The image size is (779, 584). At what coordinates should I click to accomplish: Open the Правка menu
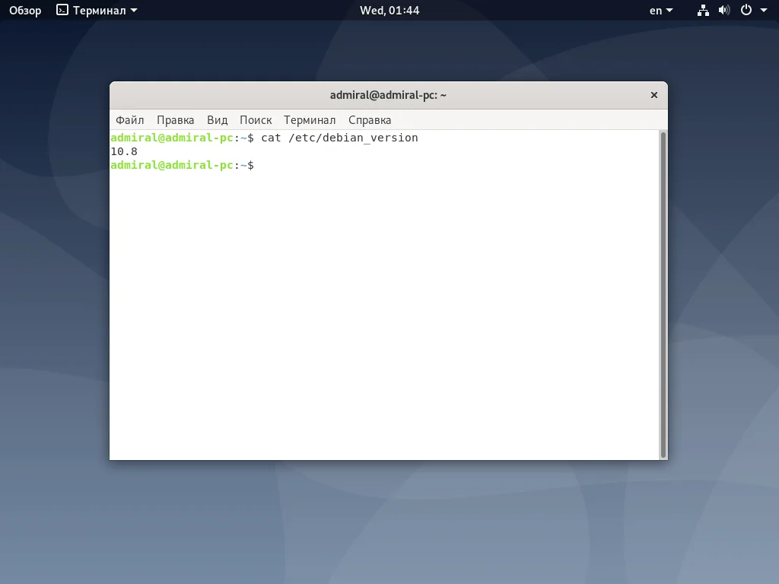[x=175, y=119]
